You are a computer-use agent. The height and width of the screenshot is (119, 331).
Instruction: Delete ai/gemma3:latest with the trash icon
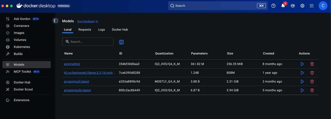tap(312, 82)
